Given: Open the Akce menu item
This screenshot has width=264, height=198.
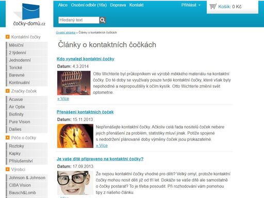Looking at the screenshot, I should (63, 5).
